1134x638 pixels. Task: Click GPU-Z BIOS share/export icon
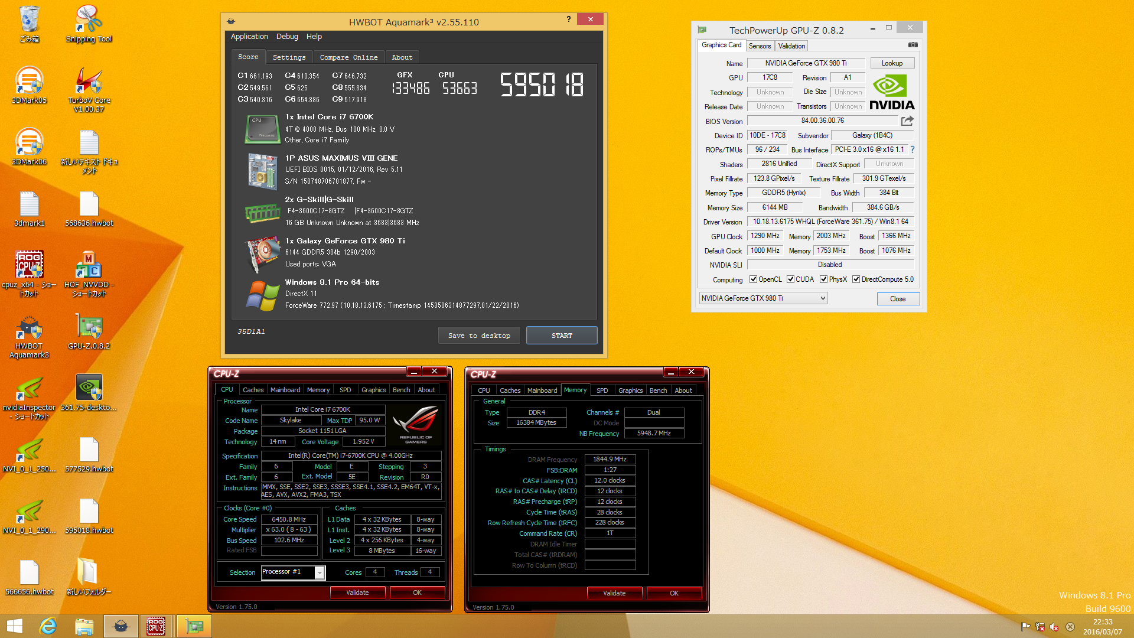[x=907, y=121]
